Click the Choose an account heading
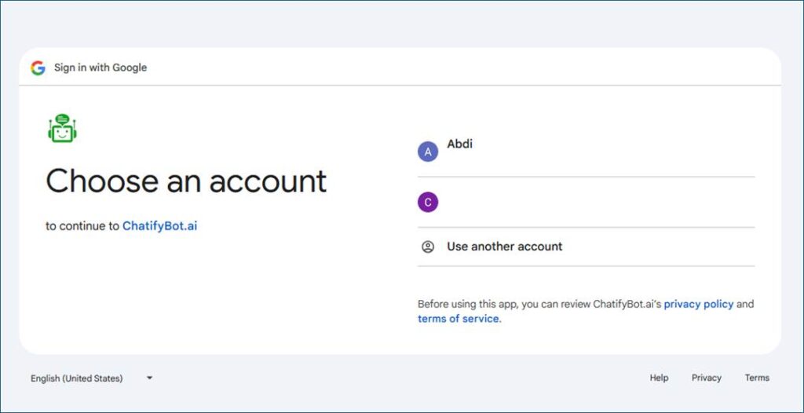Screen dimensions: 804x413 [186, 181]
